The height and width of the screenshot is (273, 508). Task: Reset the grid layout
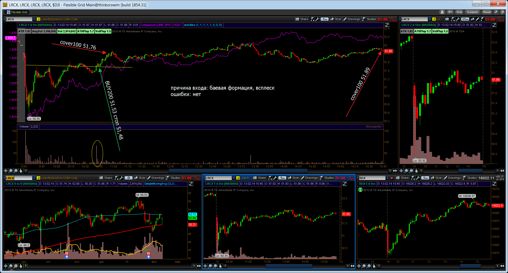[487, 12]
